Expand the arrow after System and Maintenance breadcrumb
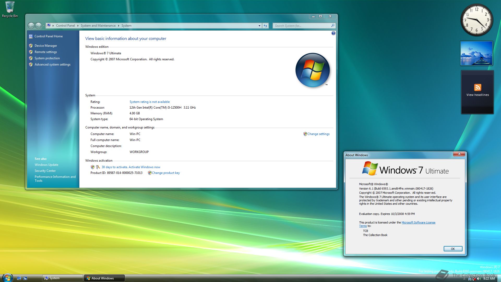This screenshot has height=282, width=501. pos(118,26)
